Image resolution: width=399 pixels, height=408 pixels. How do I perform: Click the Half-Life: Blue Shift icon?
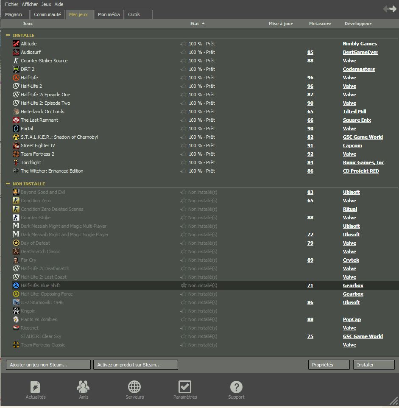pyautogui.click(x=16, y=285)
